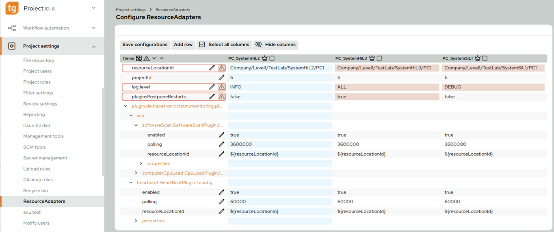Image resolution: width=554 pixels, height=232 pixels.
Task: Collapse the Project settings menu chevron
Action: tap(94, 46)
